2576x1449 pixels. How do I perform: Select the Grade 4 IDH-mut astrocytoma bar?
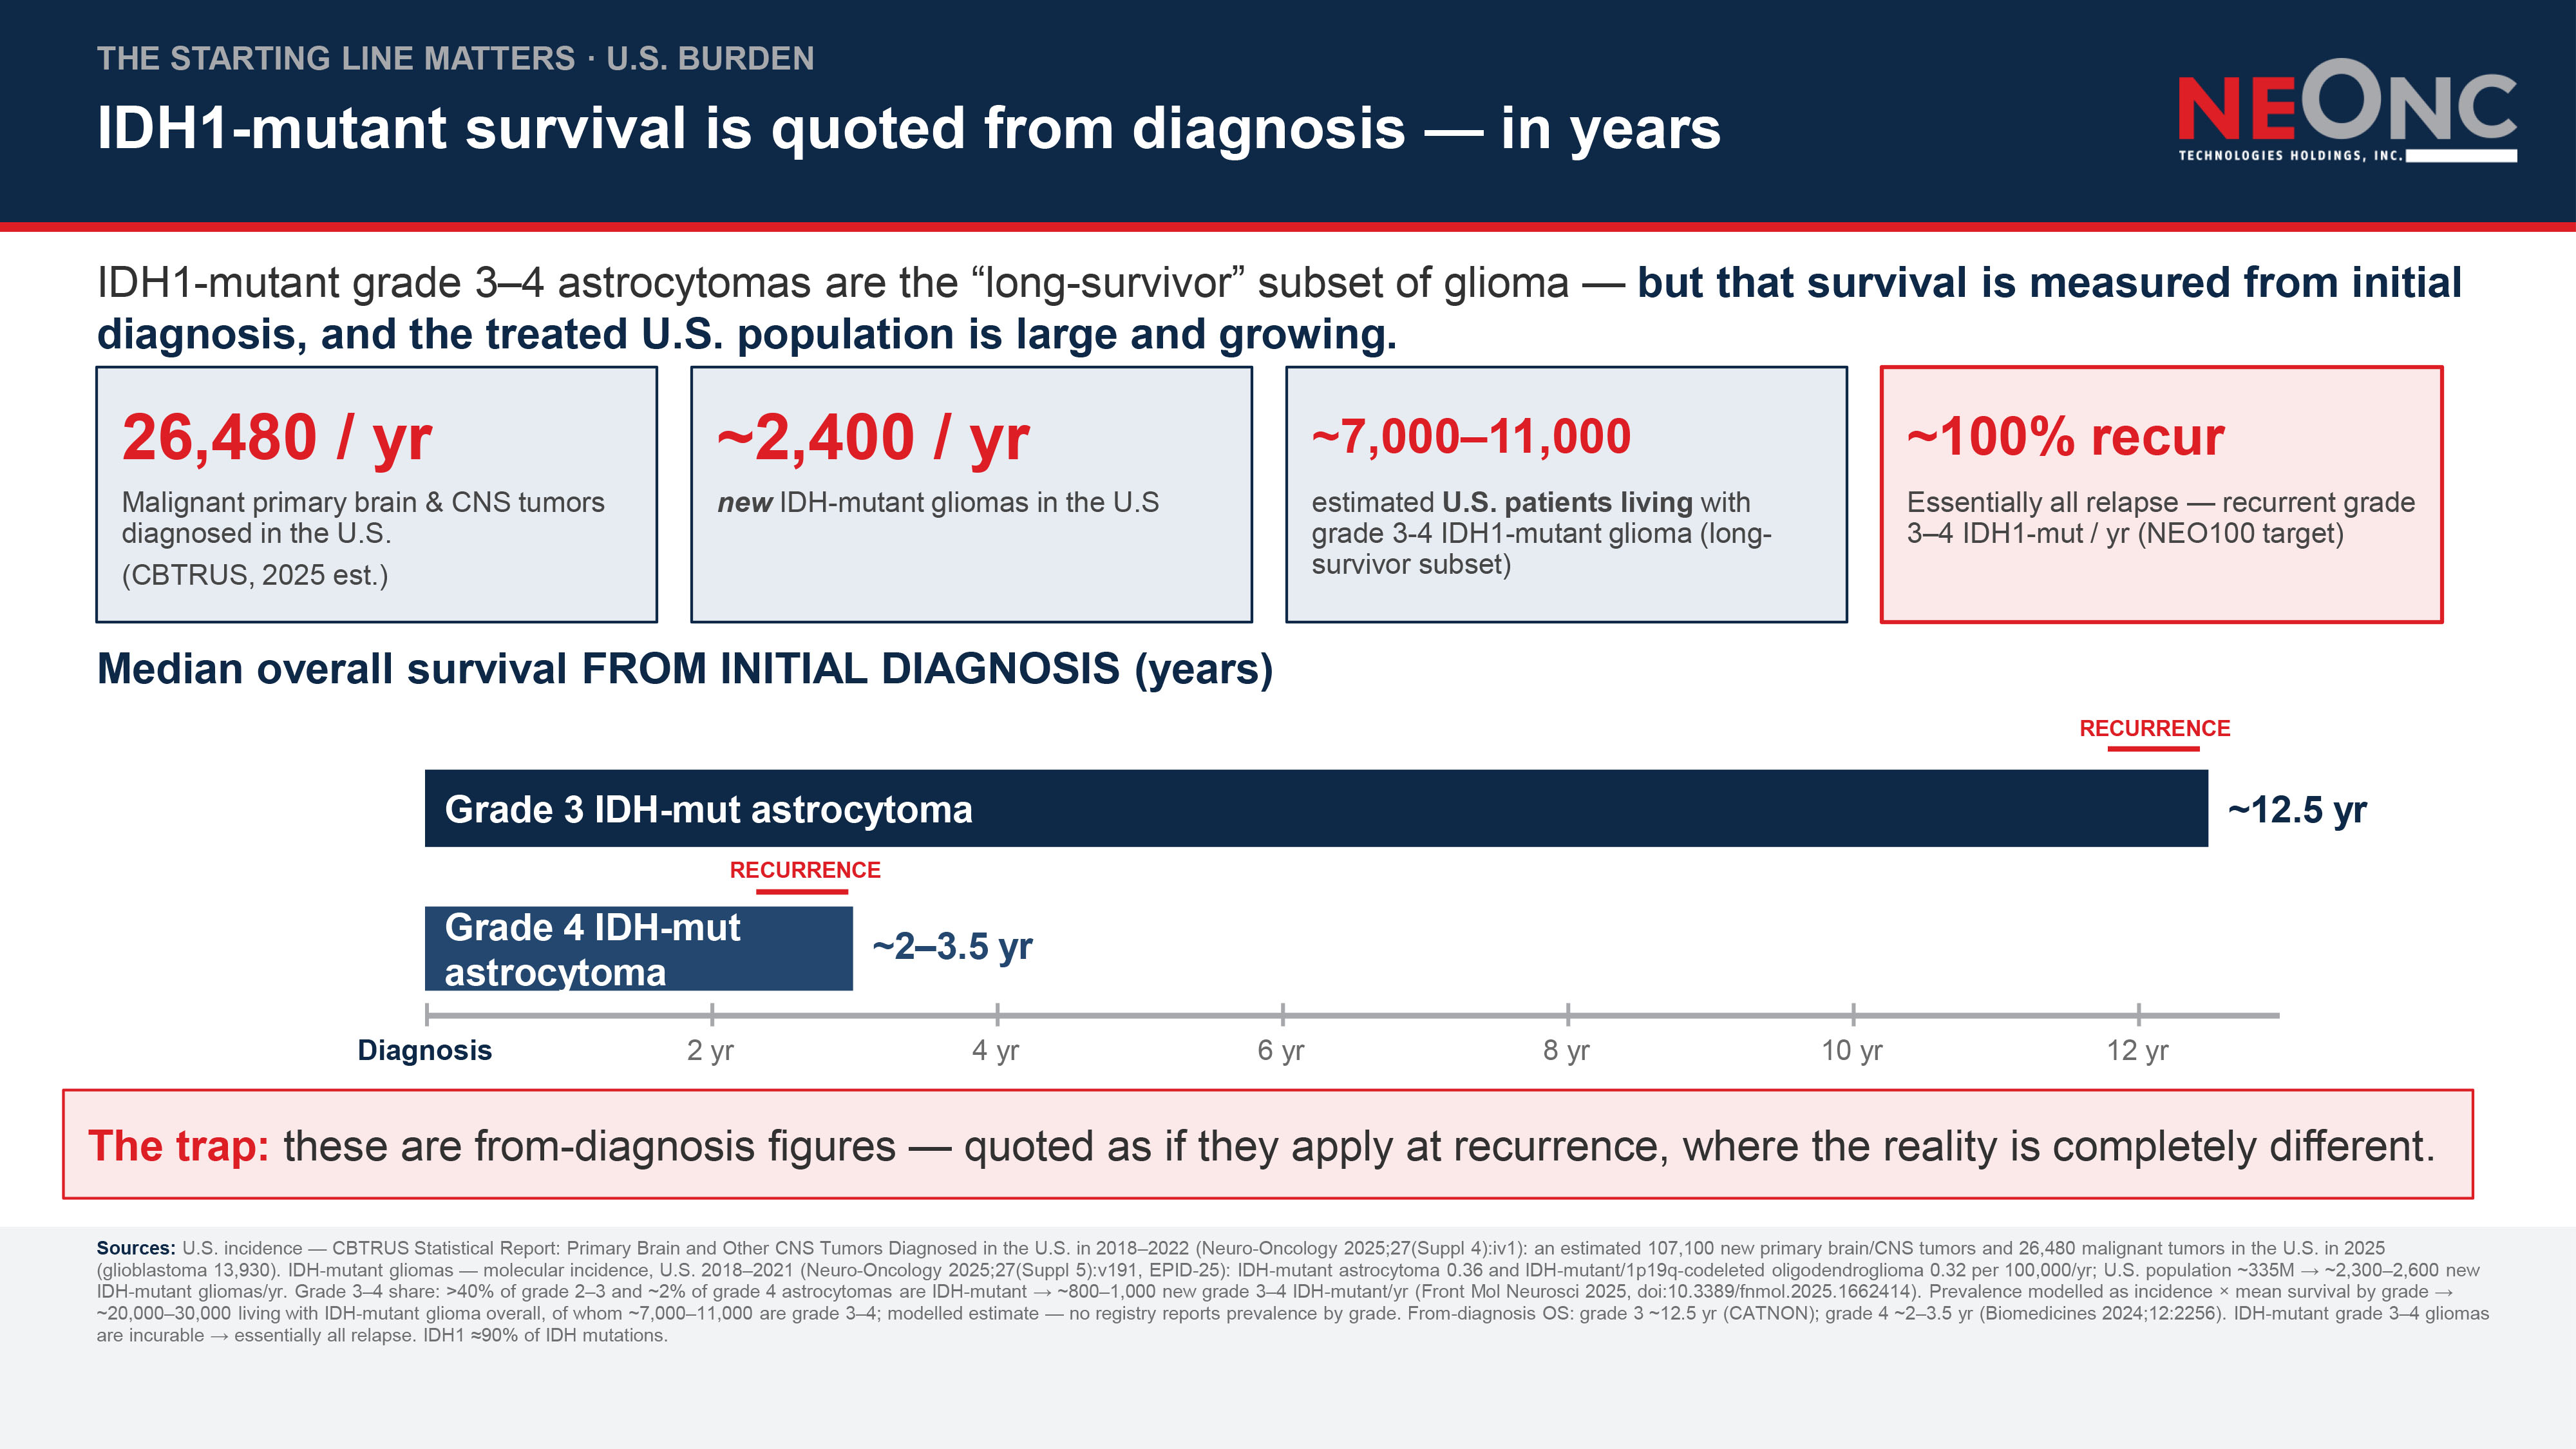pyautogui.click(x=639, y=948)
